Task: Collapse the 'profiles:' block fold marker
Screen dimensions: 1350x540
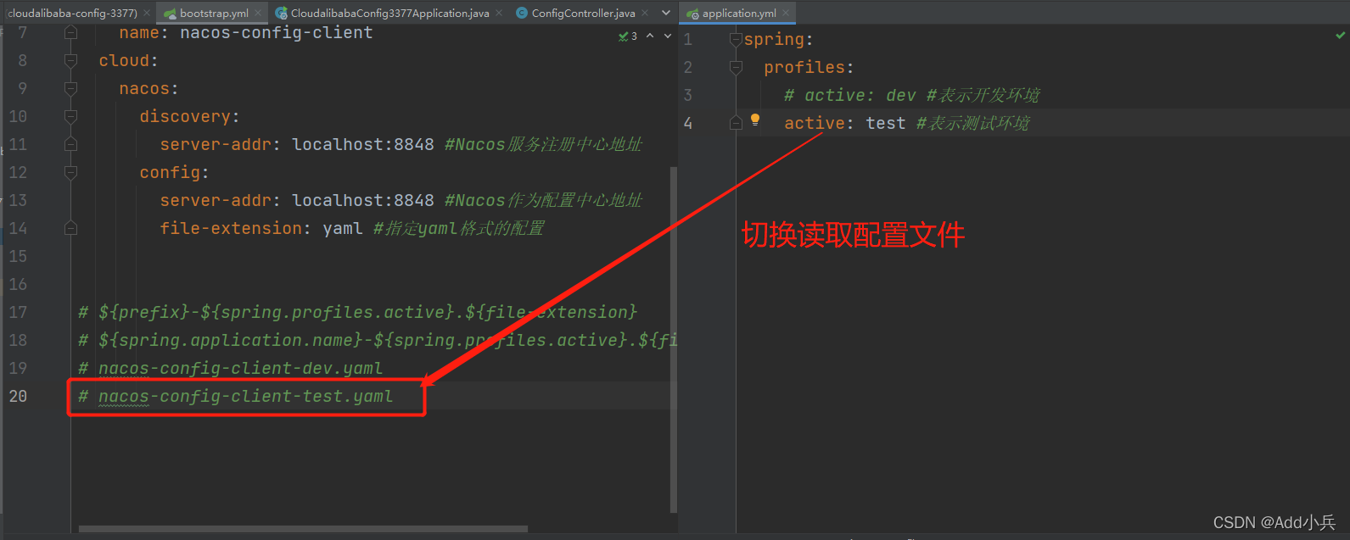Action: coord(736,67)
